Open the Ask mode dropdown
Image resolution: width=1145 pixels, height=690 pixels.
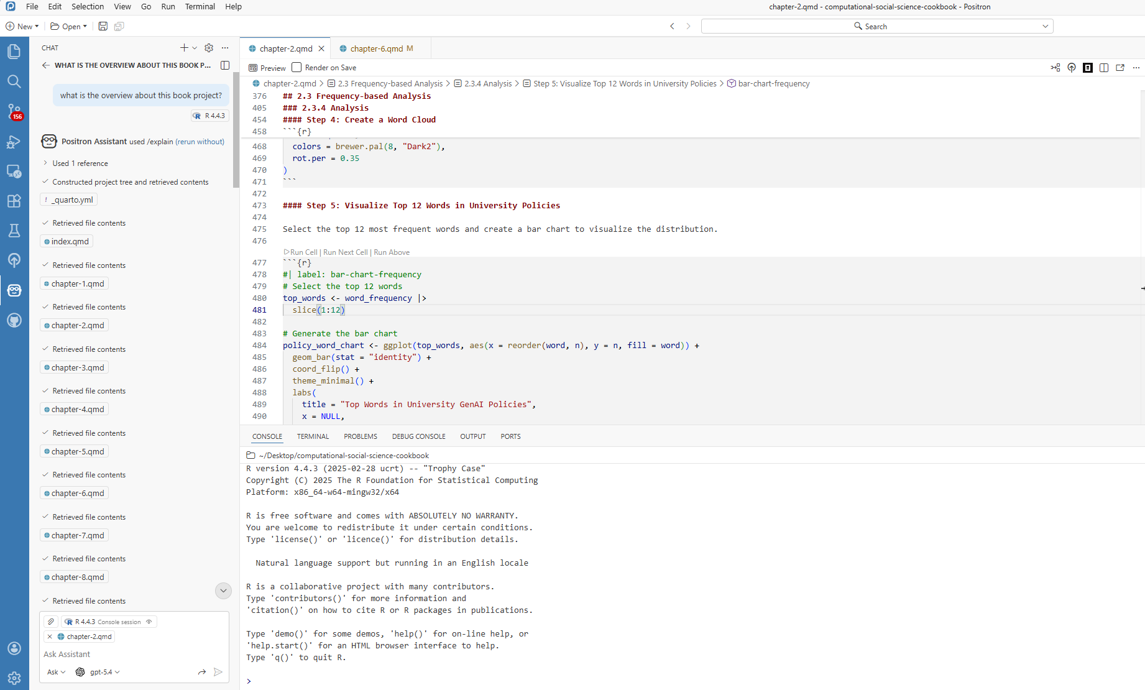(x=56, y=672)
